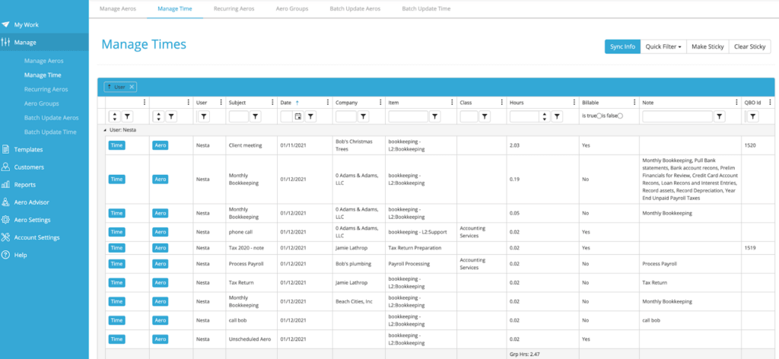Open the Subject column options menu
The image size is (779, 359).
tap(272, 103)
